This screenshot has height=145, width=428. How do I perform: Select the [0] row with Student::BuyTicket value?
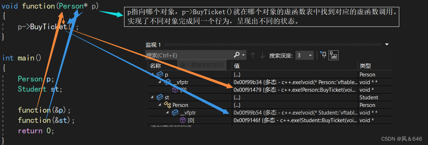pyautogui.click(x=270, y=120)
